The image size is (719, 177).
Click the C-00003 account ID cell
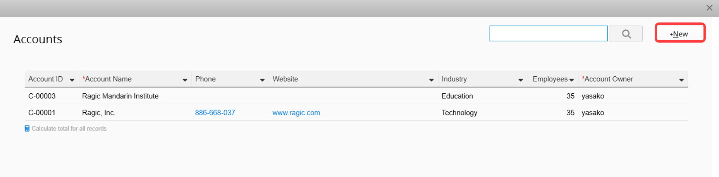coord(42,96)
